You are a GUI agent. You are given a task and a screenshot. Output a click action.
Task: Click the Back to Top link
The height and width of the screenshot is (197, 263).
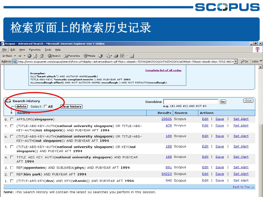click(243, 187)
